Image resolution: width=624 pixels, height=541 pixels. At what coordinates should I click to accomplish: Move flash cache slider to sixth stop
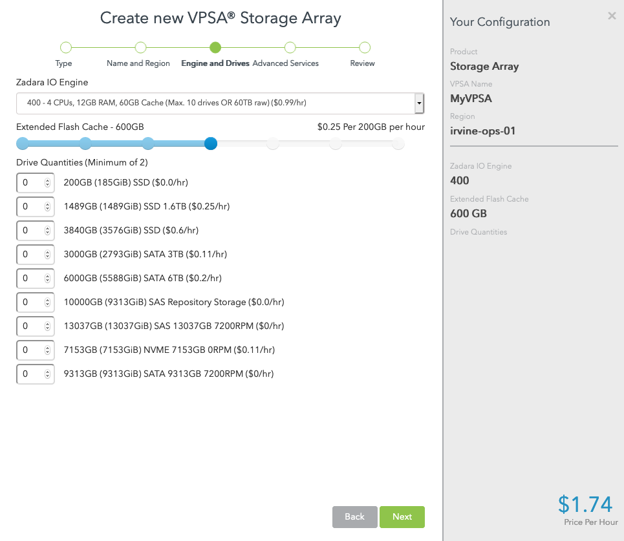click(x=336, y=143)
